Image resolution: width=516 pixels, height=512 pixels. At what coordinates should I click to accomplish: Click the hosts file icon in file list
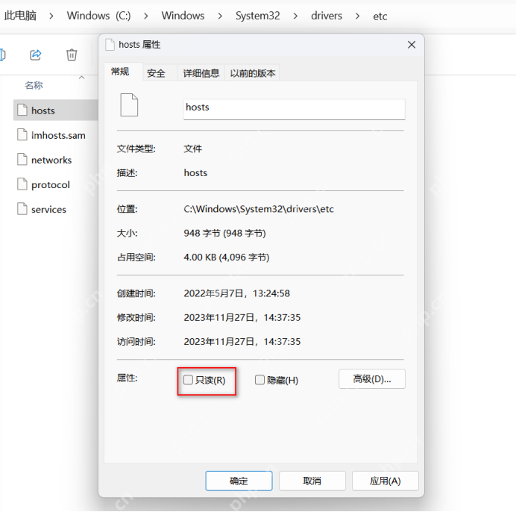click(22, 110)
